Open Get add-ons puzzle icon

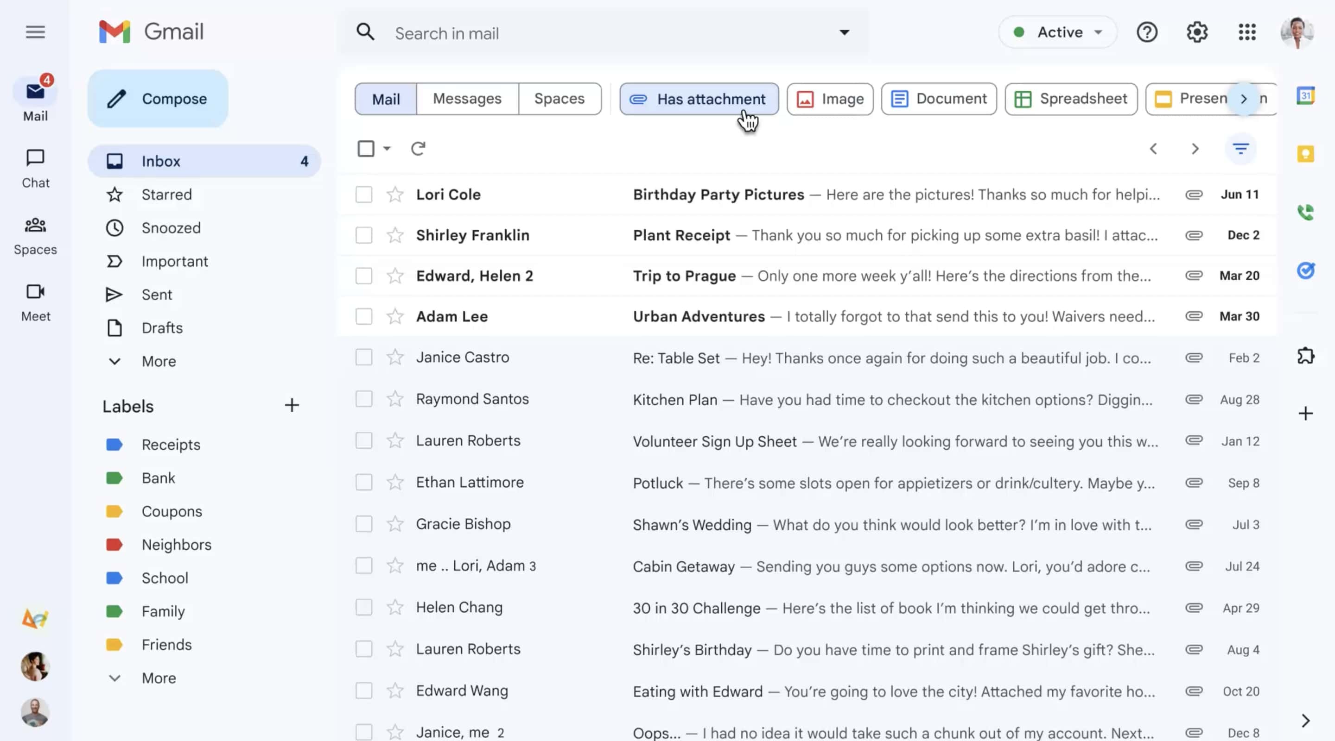coord(1307,355)
